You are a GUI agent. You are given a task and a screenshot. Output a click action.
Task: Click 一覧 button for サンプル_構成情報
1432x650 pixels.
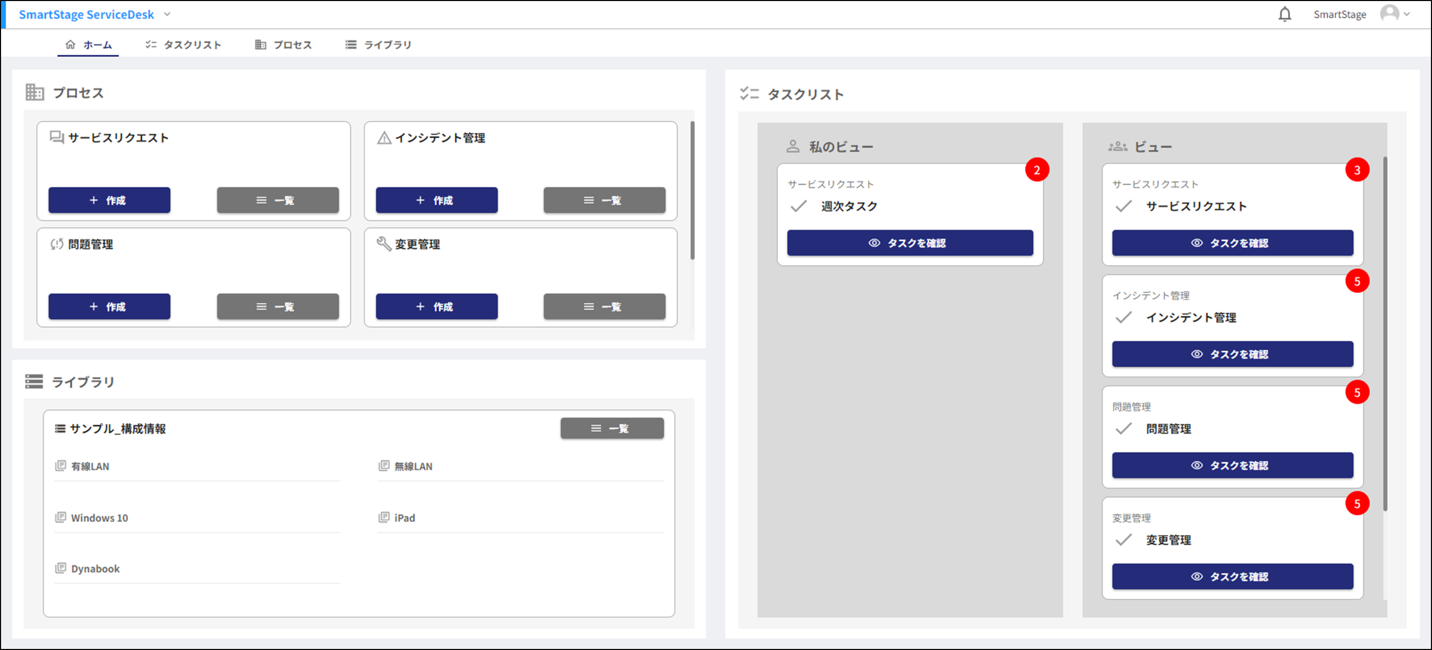tap(612, 428)
